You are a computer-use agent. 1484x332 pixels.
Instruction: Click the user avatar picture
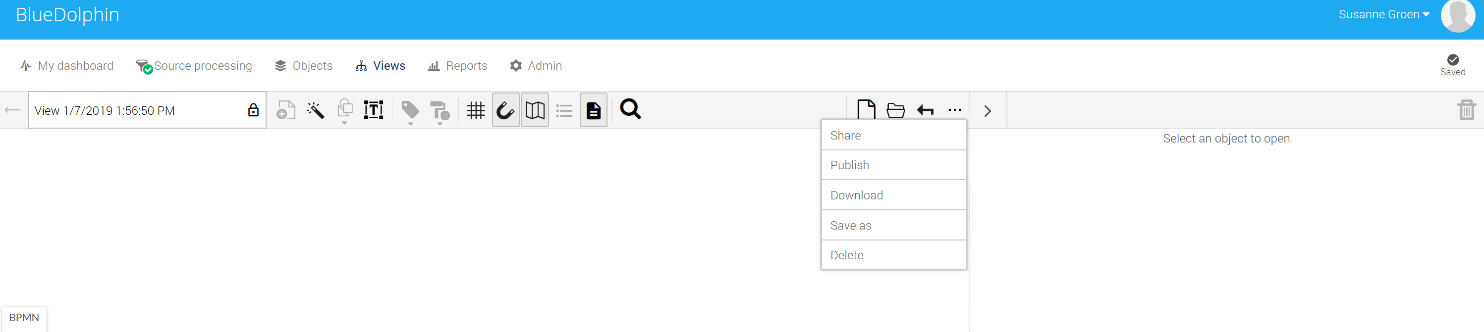(1458, 16)
